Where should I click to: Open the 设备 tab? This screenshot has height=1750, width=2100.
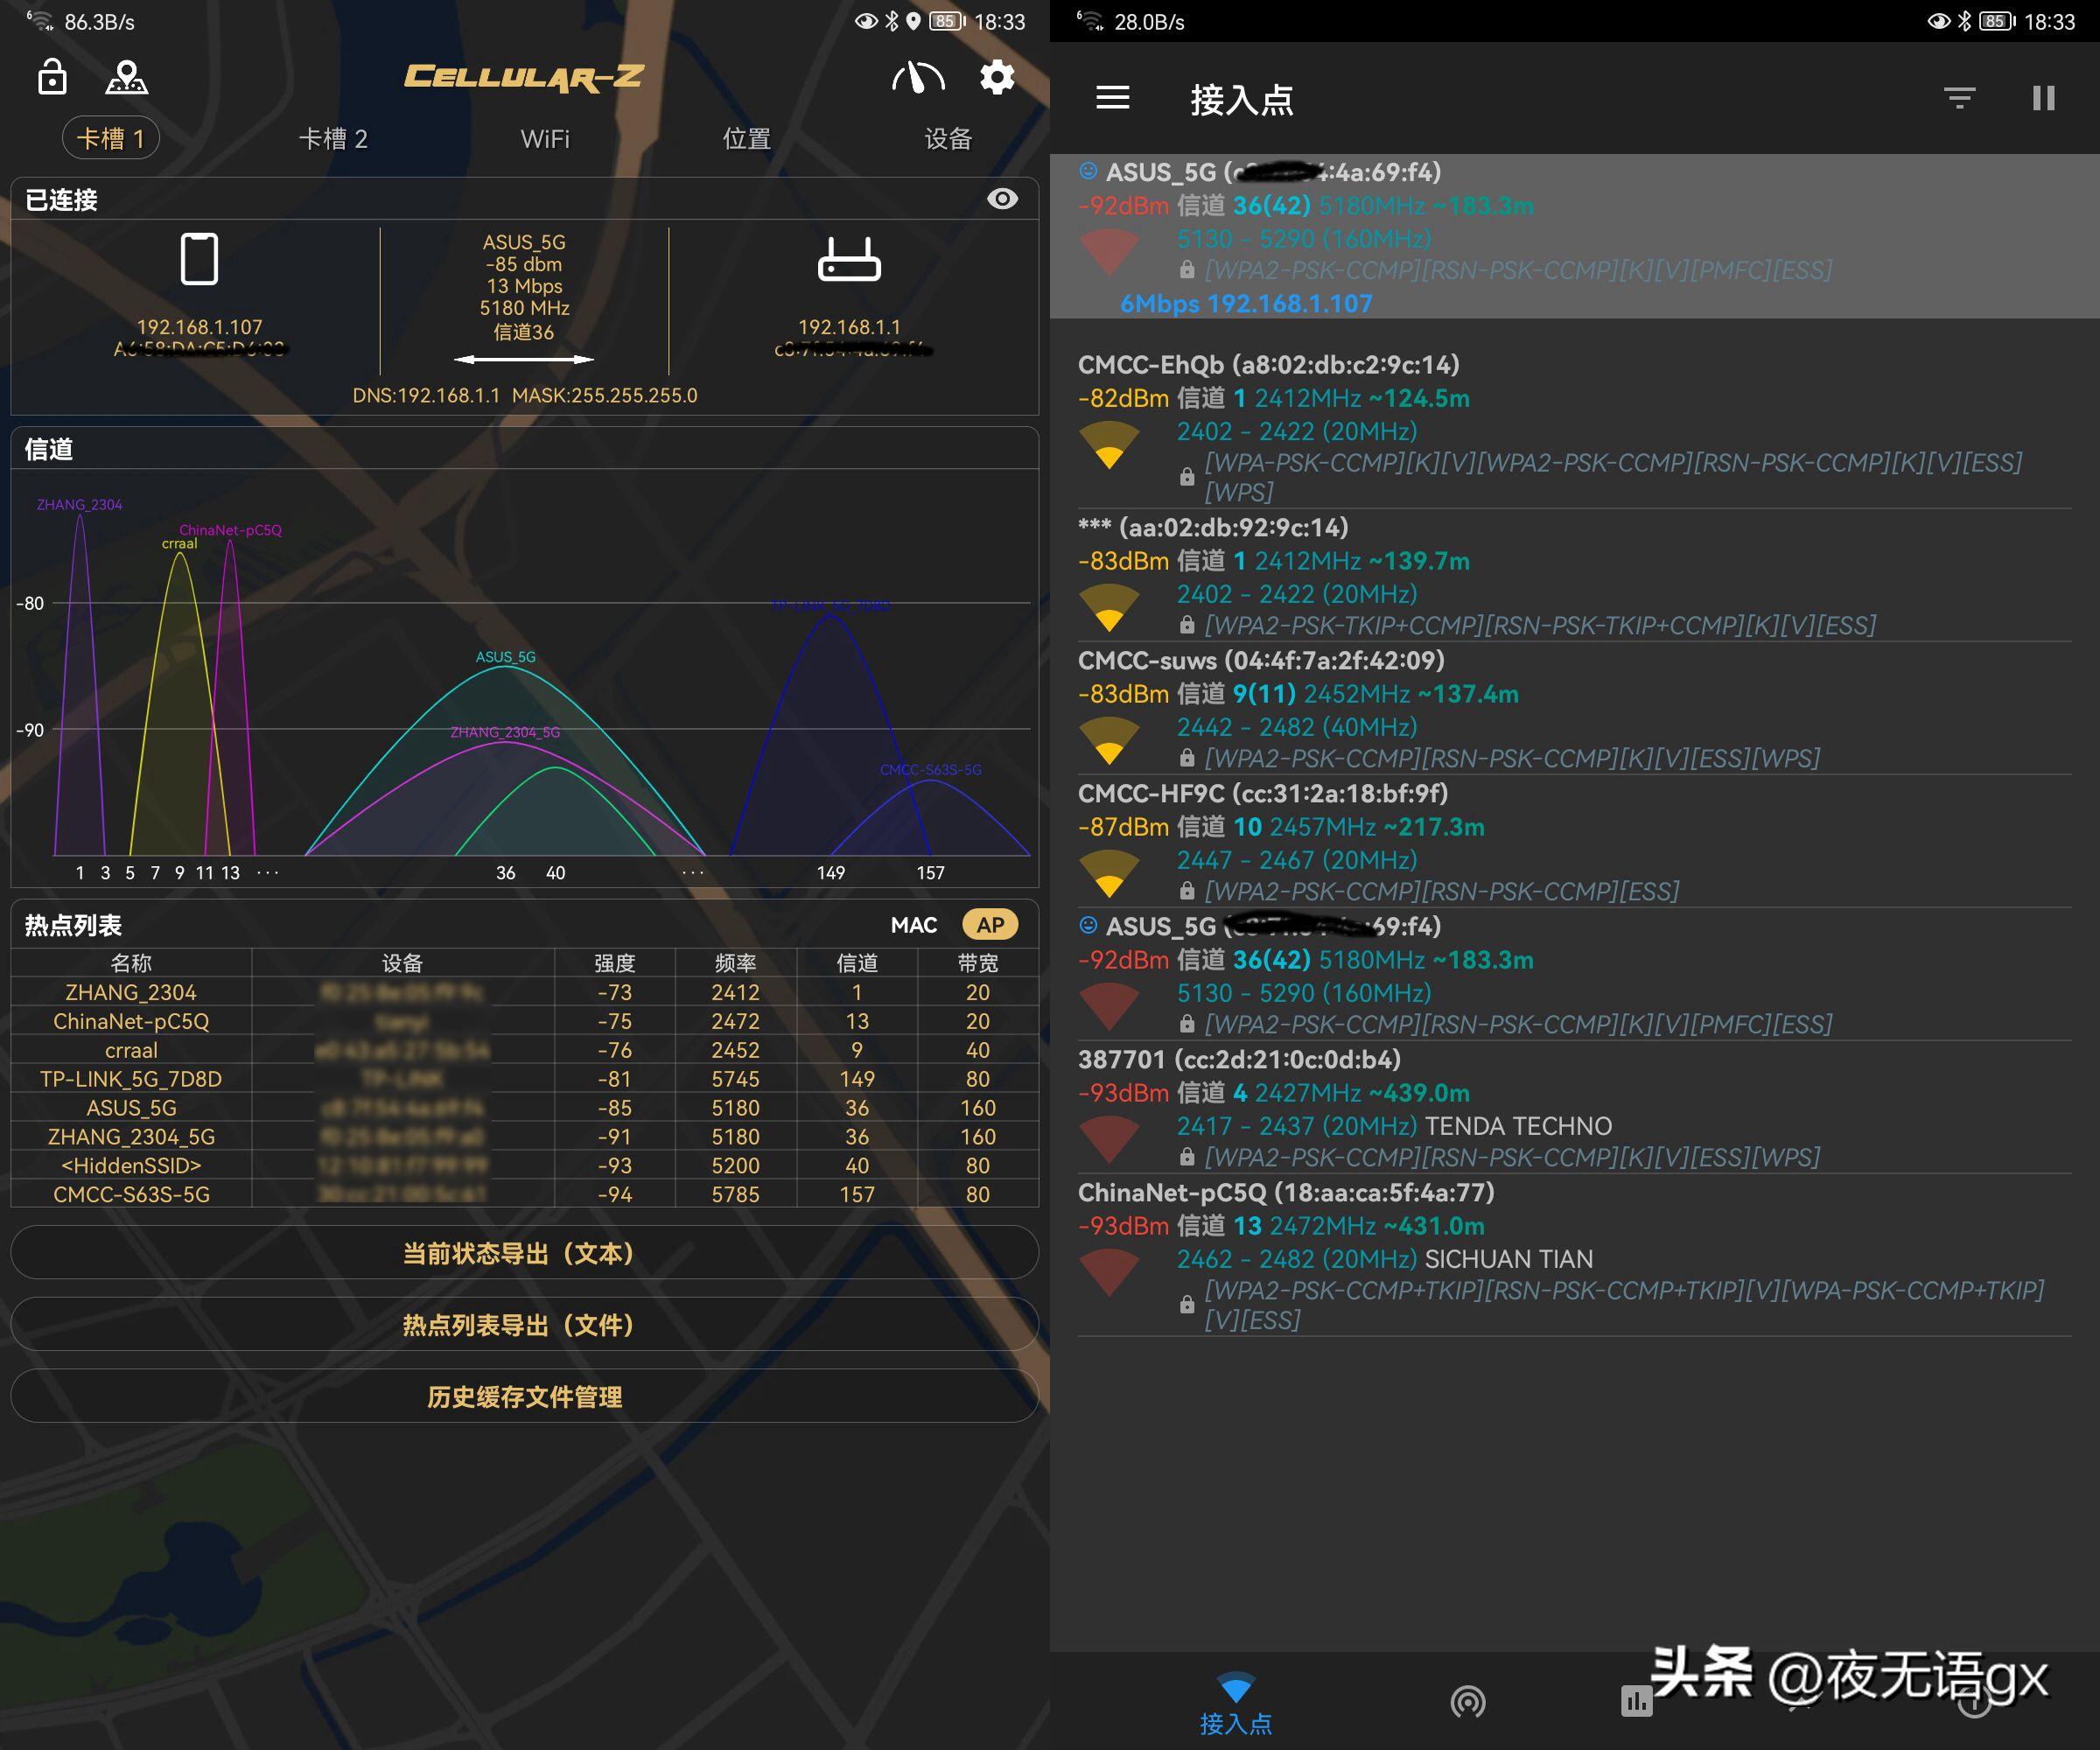[x=947, y=139]
